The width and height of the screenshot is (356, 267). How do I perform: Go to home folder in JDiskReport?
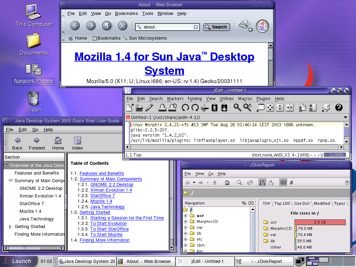[227, 183]
